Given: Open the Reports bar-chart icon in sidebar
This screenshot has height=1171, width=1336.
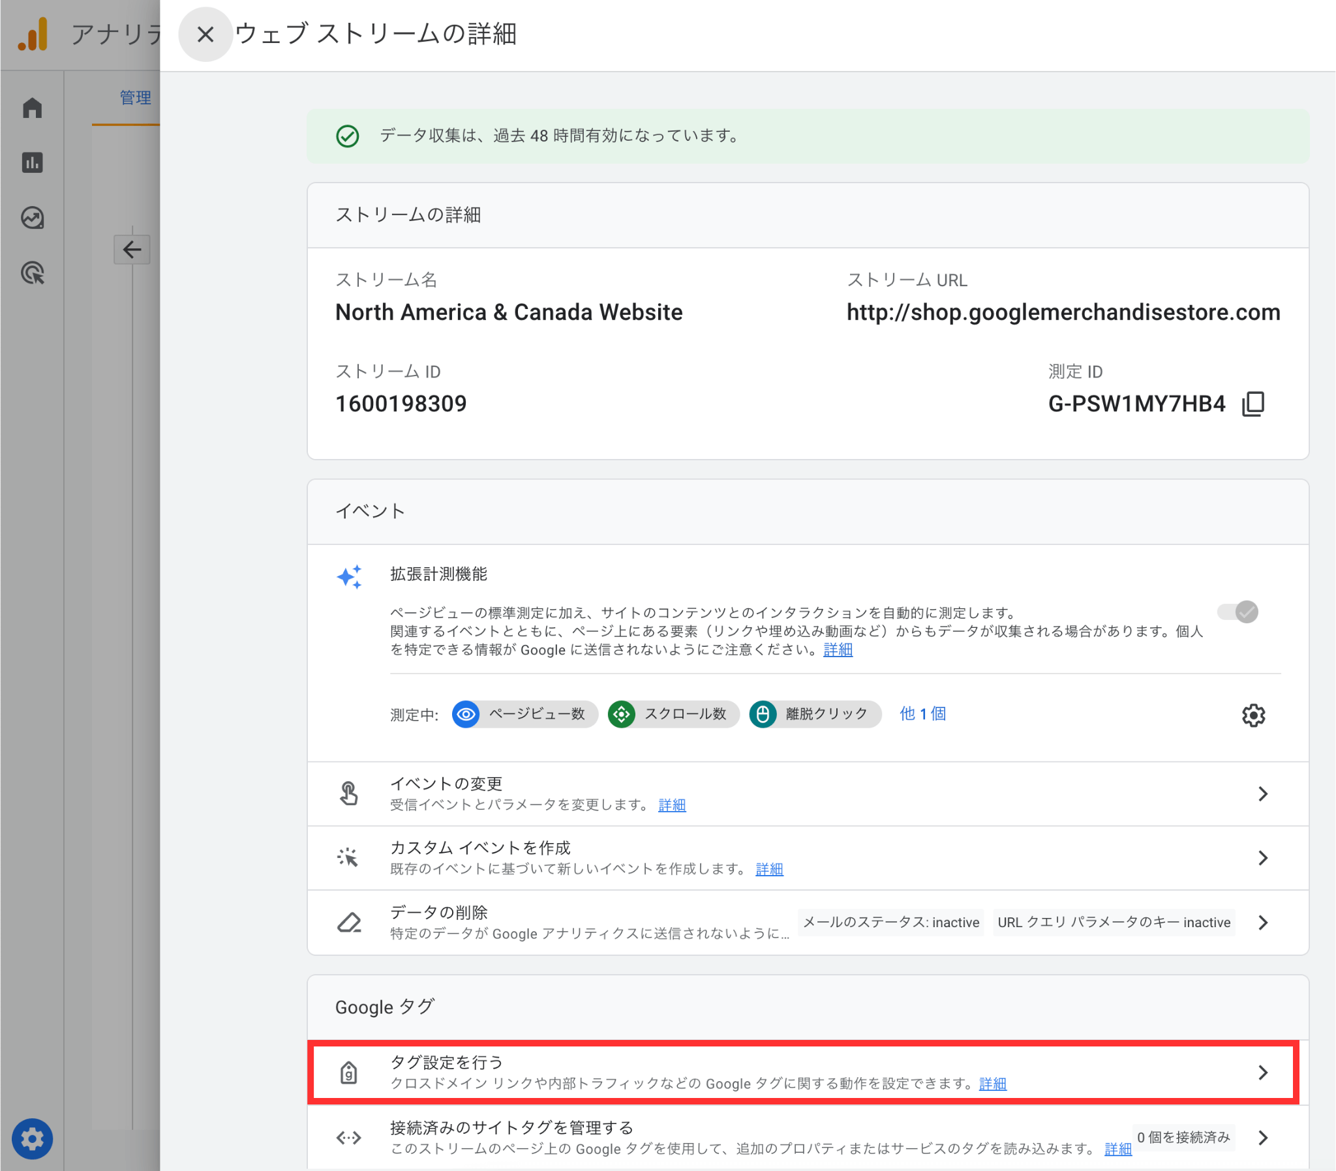Looking at the screenshot, I should point(32,162).
